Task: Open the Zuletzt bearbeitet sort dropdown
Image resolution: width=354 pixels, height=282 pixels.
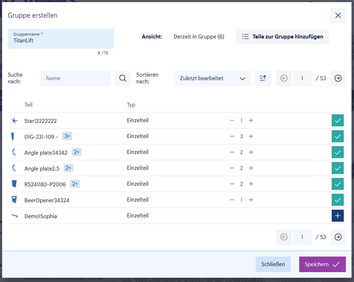Action: pos(212,78)
